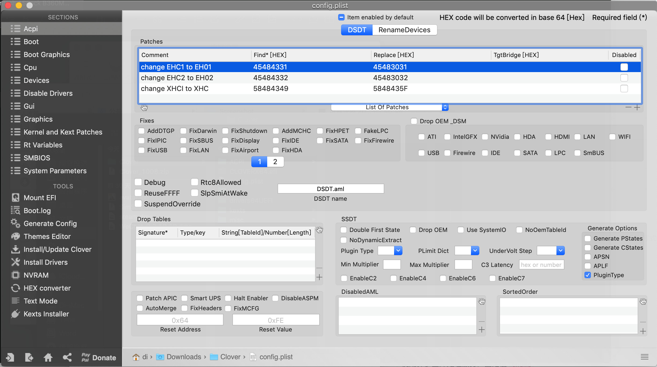
Task: Click the C3 Latency field
Action: tap(541, 265)
